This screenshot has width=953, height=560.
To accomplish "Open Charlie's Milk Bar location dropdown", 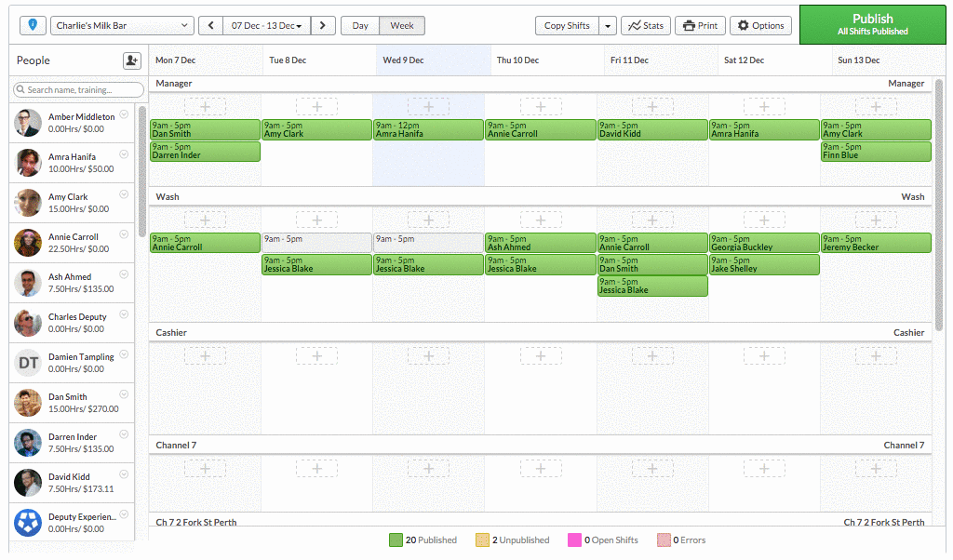I will [122, 25].
